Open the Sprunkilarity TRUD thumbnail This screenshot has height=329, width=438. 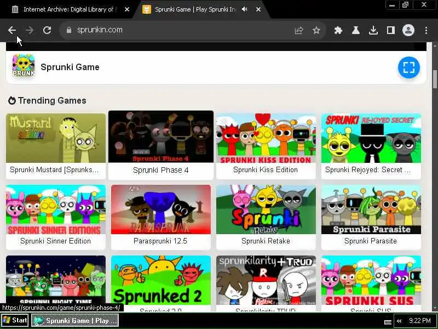click(x=266, y=280)
